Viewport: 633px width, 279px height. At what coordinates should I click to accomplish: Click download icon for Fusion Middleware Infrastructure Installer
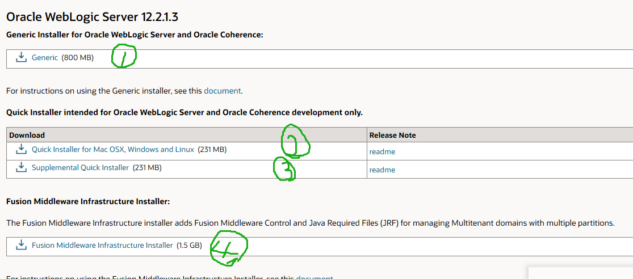(x=21, y=245)
